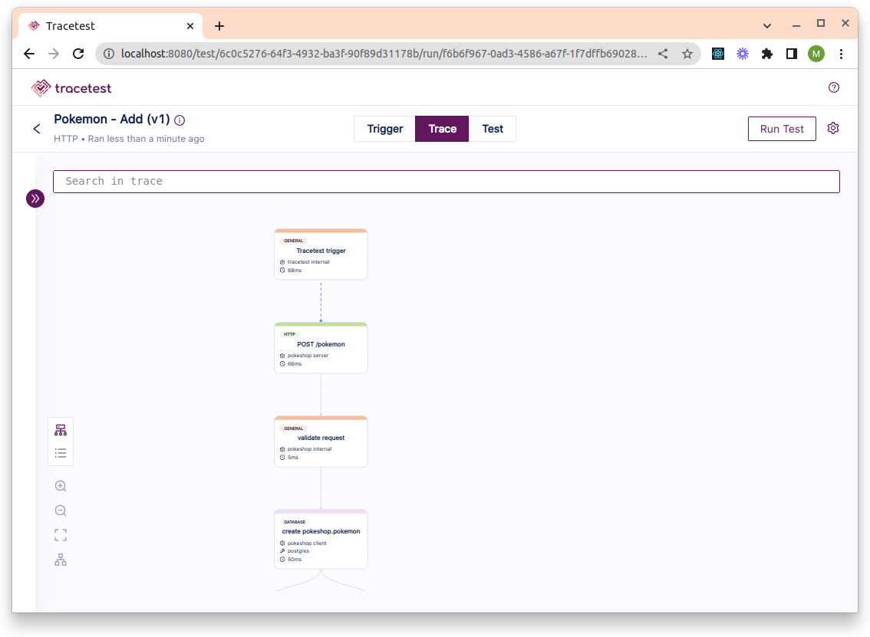Viewport: 870px width, 637px height.
Task: Click the 'postgres' label in database node
Action: (x=298, y=551)
